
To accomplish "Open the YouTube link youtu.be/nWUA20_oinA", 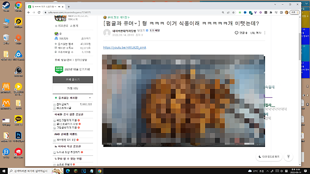I will coord(124,48).
